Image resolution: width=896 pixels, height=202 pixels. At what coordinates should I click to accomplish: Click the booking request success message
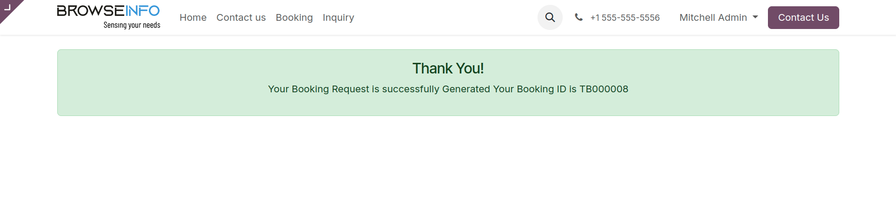click(448, 89)
